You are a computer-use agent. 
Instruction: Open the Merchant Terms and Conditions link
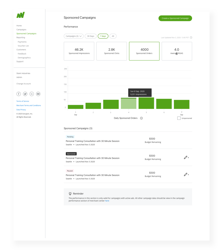tap(28, 105)
